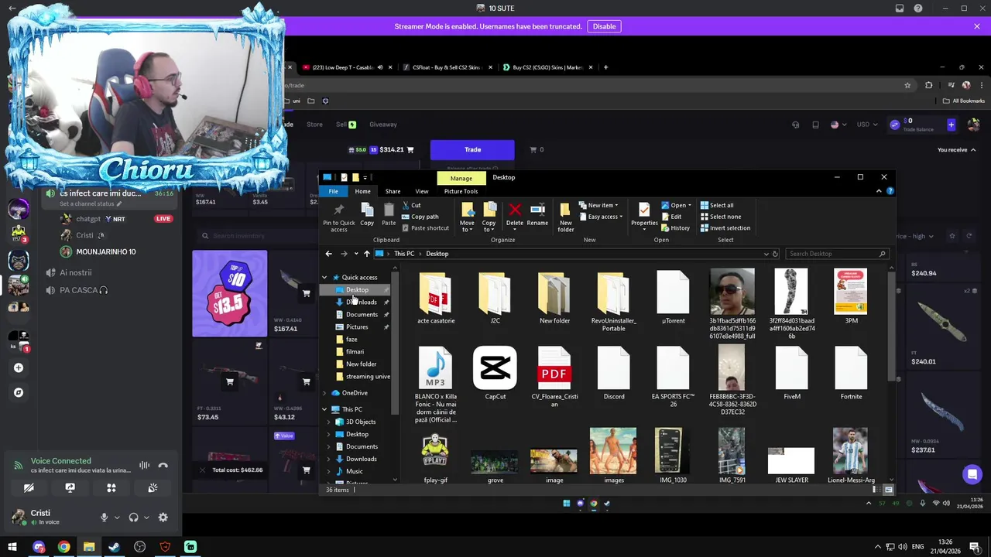Image resolution: width=991 pixels, height=557 pixels.
Task: Open Discord soundboard
Action: (153, 488)
